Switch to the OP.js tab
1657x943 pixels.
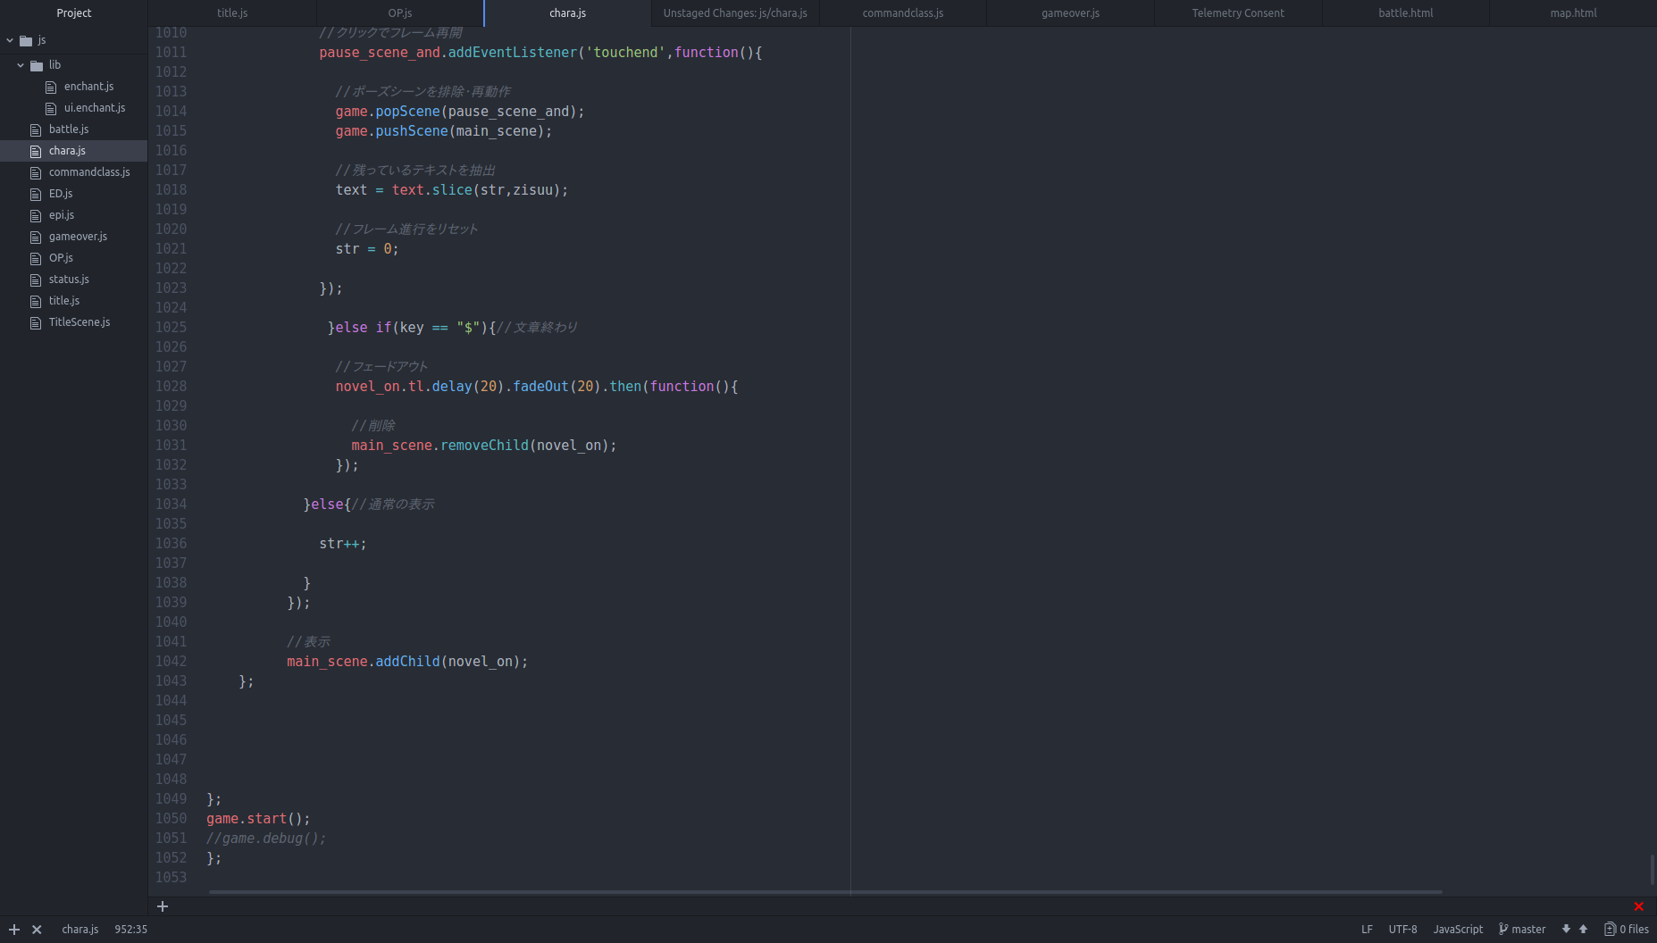point(400,13)
